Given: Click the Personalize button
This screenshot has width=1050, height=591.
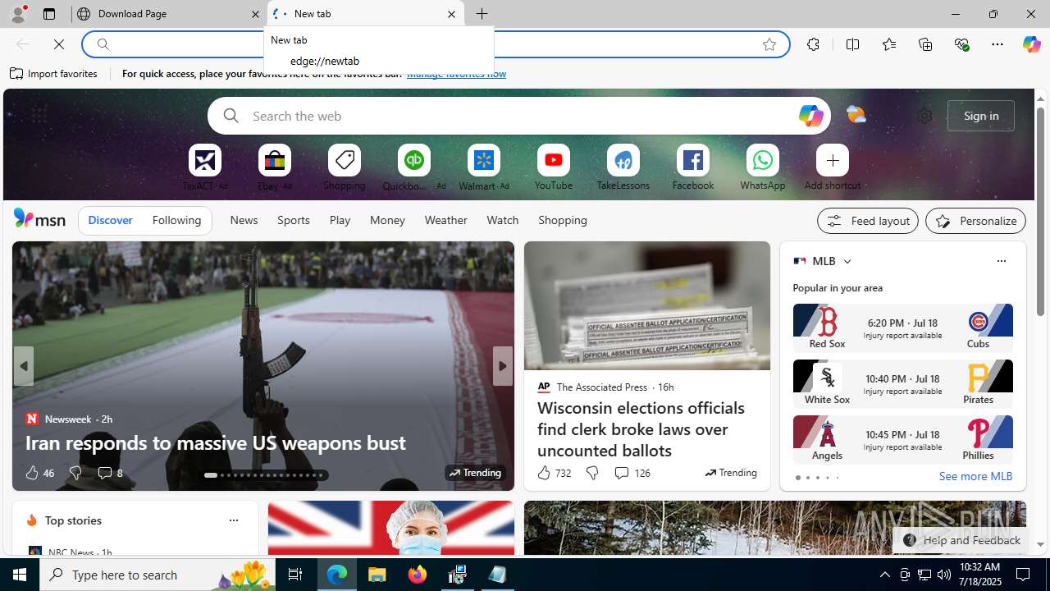Looking at the screenshot, I should [x=975, y=221].
